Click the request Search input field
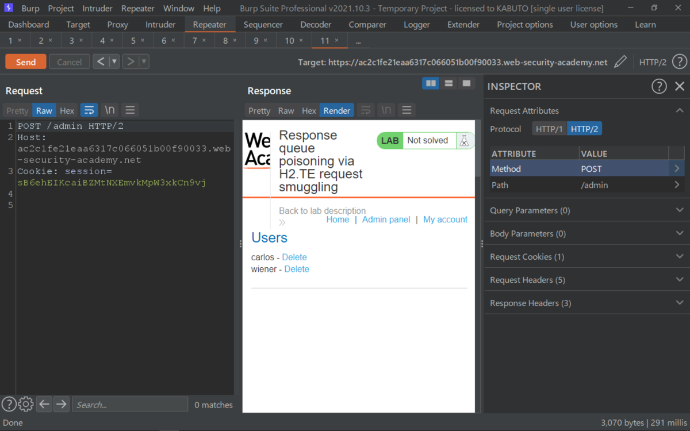The image size is (690, 431). click(130, 405)
